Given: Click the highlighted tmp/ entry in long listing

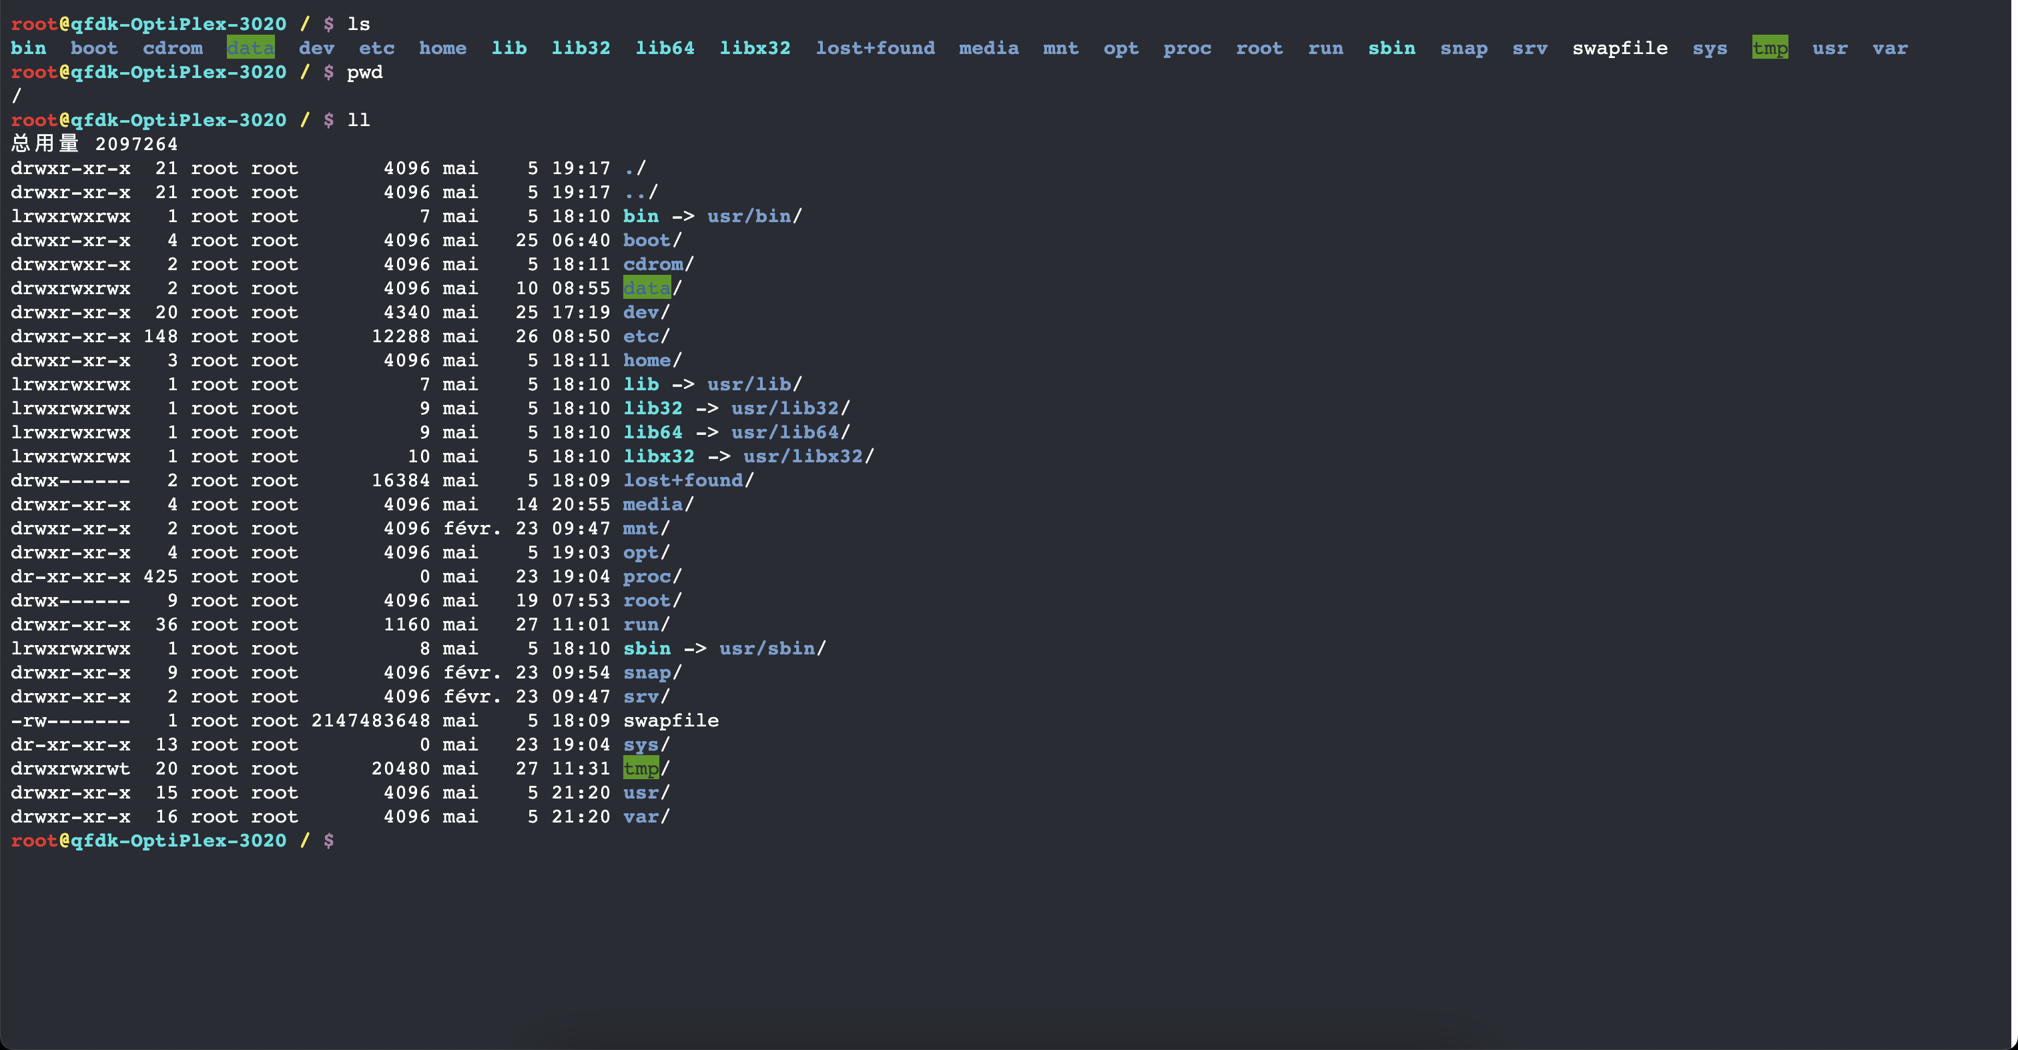Looking at the screenshot, I should [x=641, y=768].
